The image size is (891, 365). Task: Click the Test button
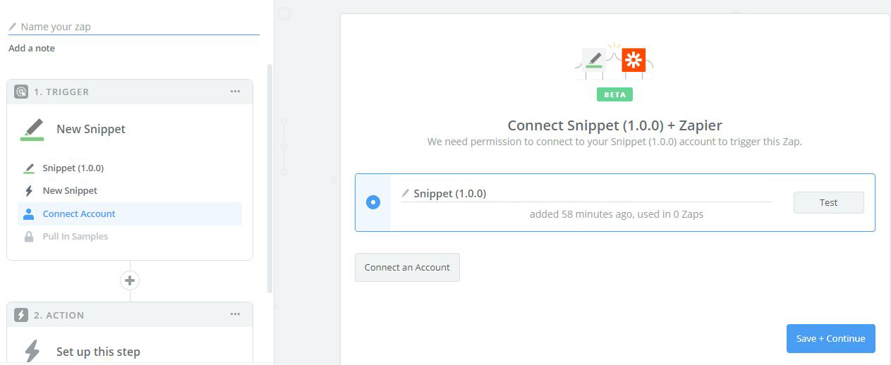point(828,203)
